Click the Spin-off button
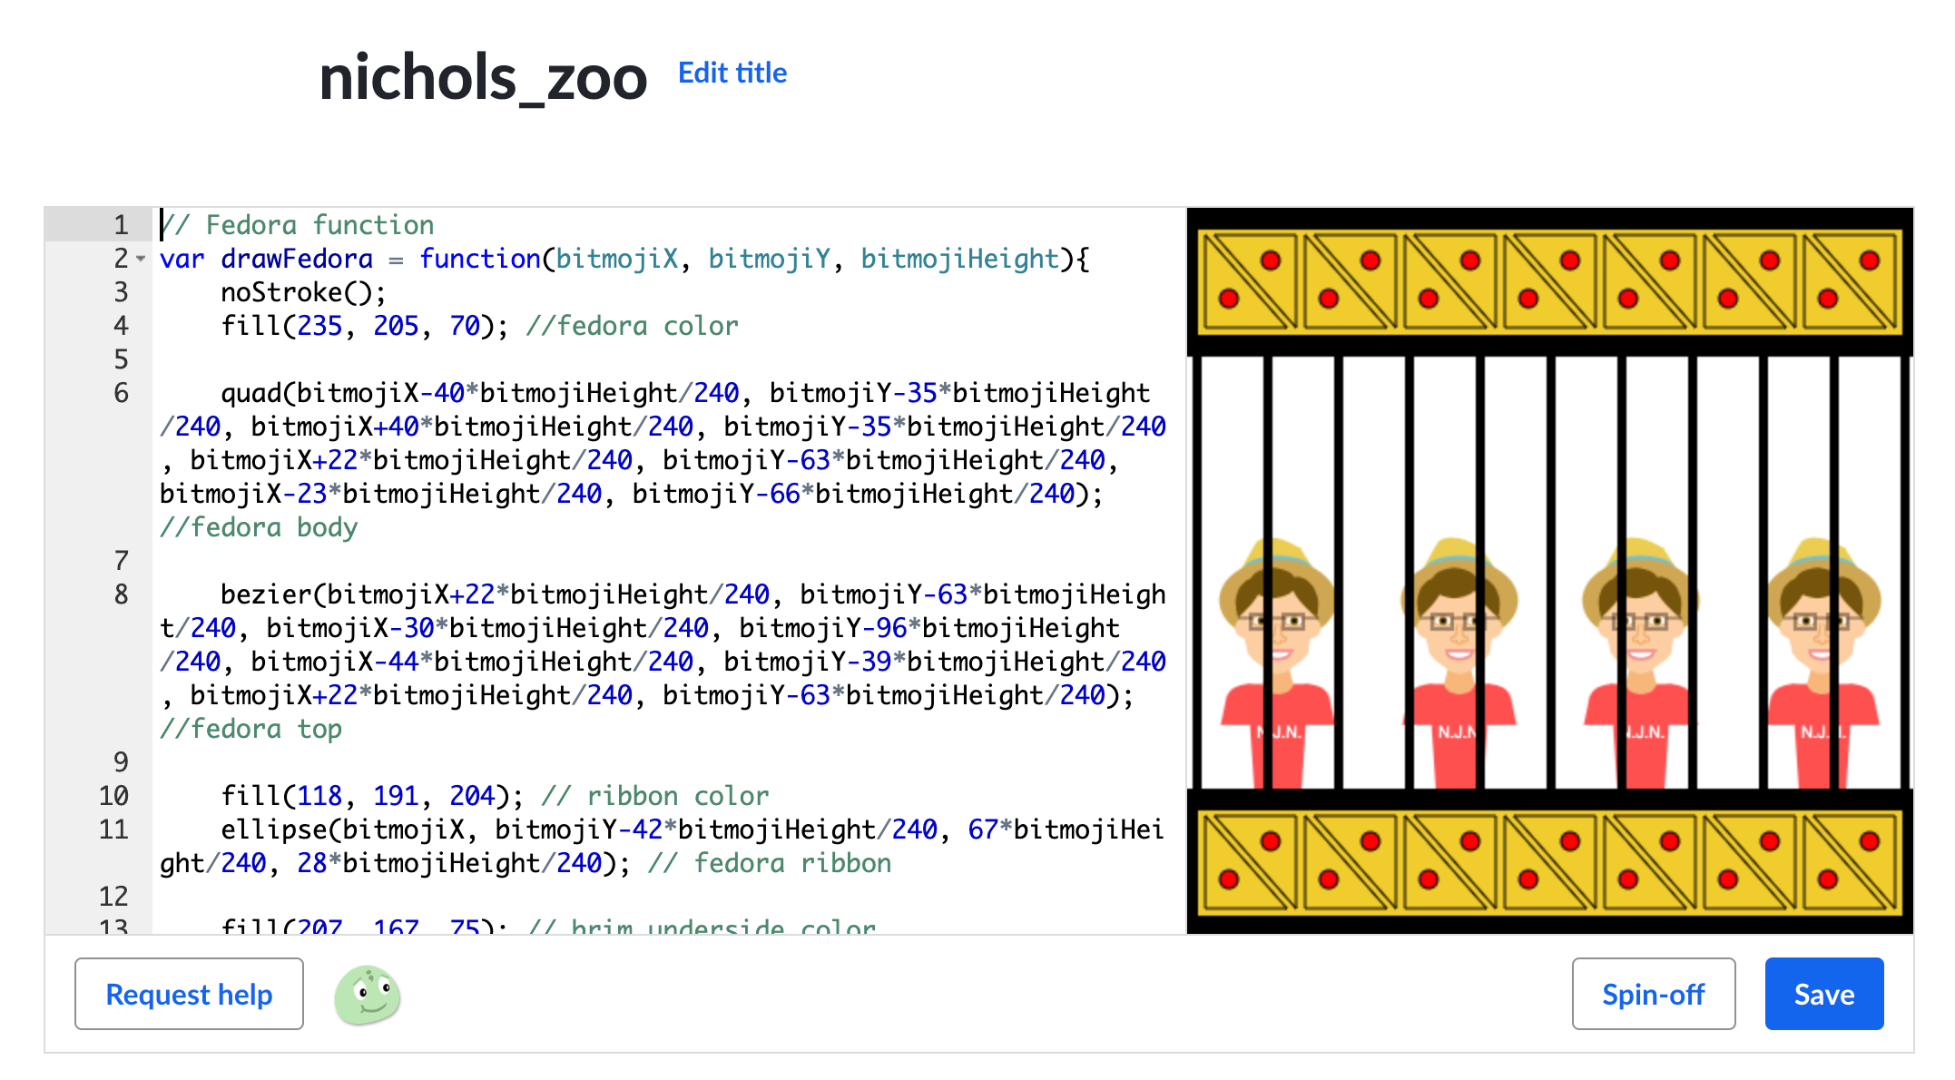Viewport: 1955px width, 1080px height. pos(1653,995)
